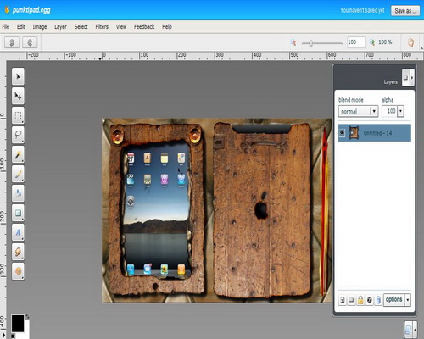Open the File menu

click(6, 27)
